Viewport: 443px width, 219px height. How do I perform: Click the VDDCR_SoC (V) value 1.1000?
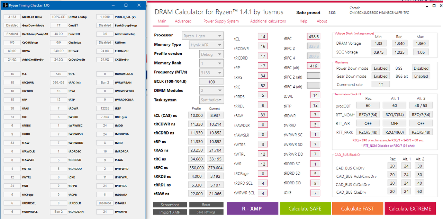click(105, 17)
